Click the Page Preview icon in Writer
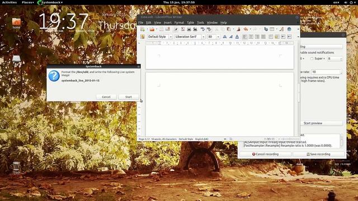This screenshot has height=201, width=358. 195,29
